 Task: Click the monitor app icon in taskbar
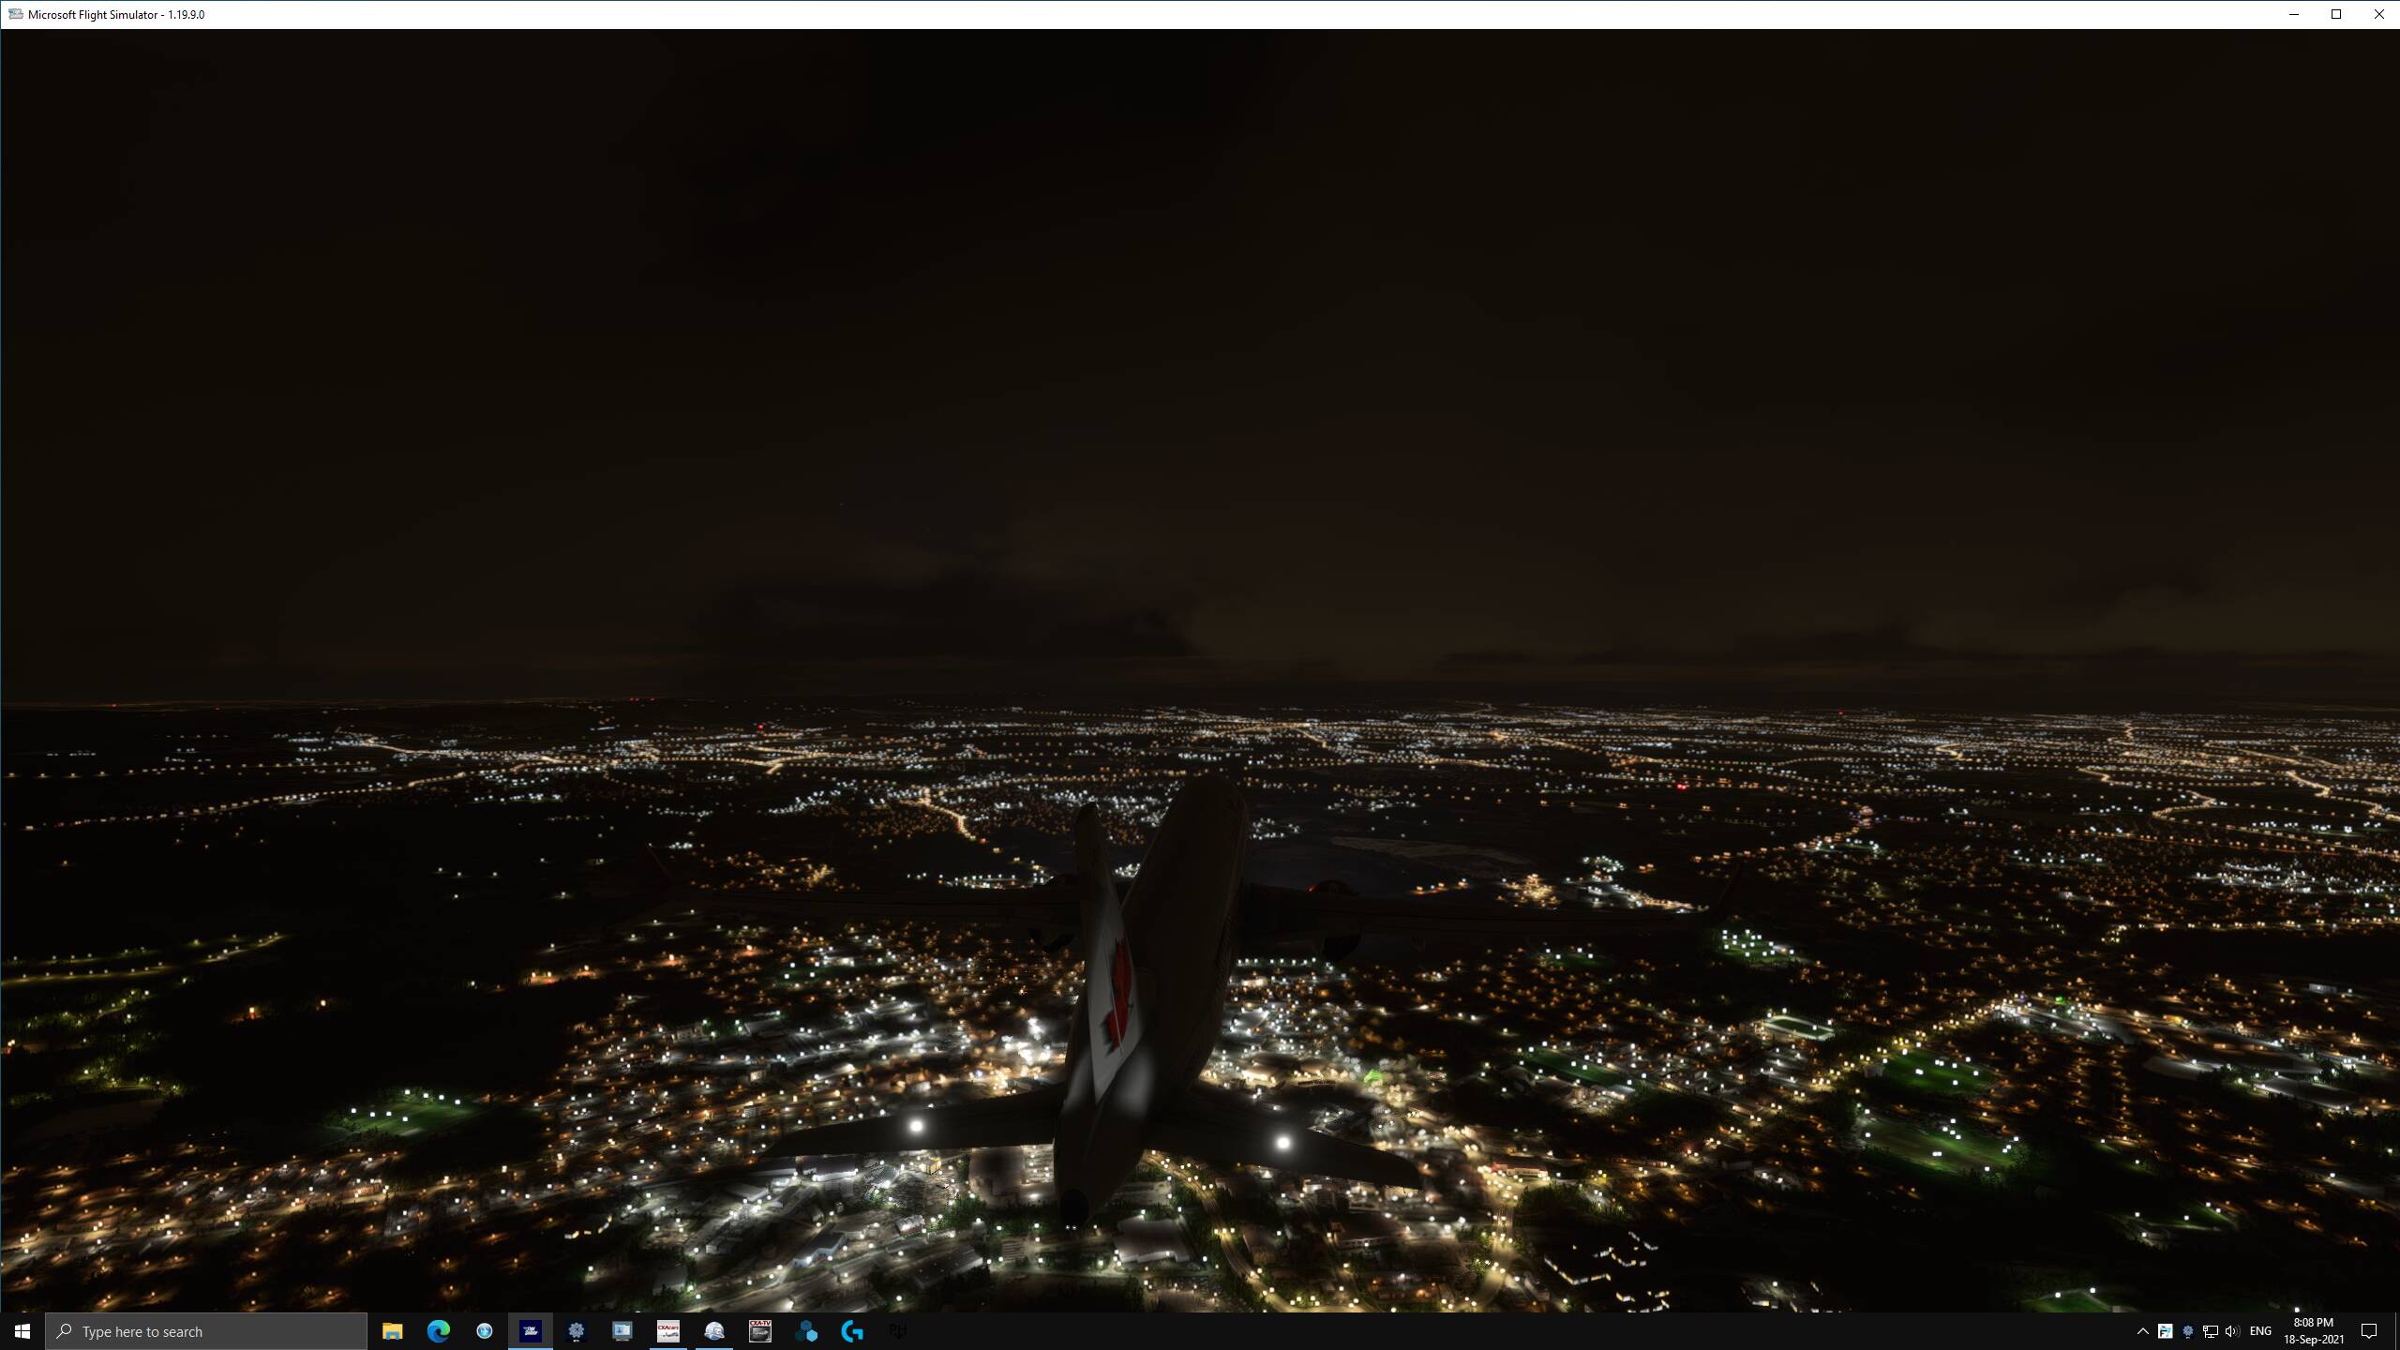pyautogui.click(x=622, y=1331)
